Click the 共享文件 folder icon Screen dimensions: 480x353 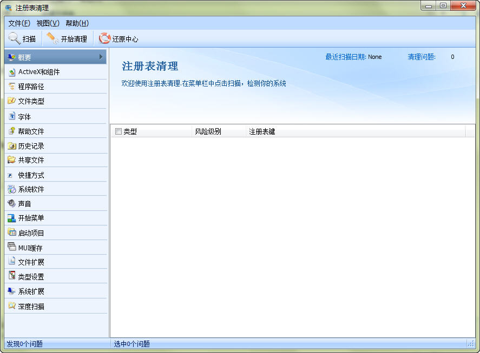click(x=12, y=160)
